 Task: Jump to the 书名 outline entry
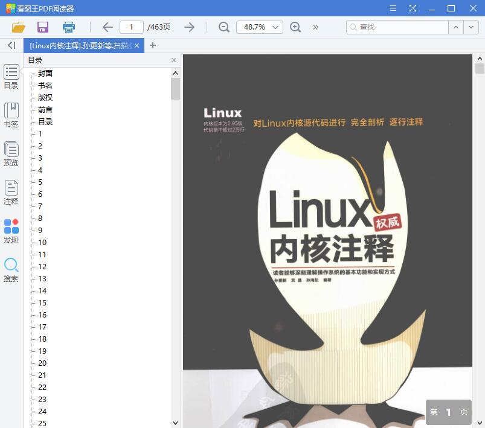coord(45,85)
